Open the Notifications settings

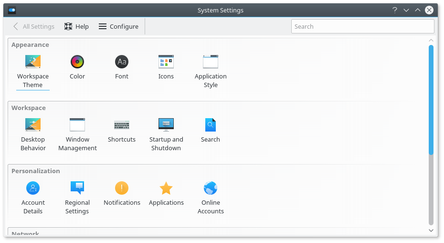tap(122, 193)
